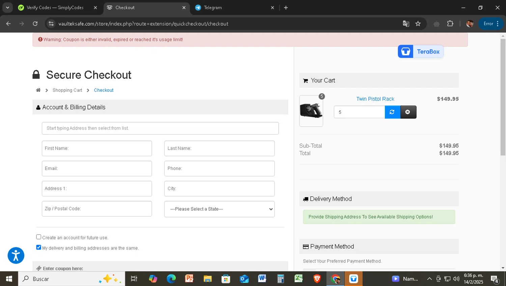Screen dimensions: 506x286
Task: Show hidden system tray icons
Action: [x=429, y=279]
